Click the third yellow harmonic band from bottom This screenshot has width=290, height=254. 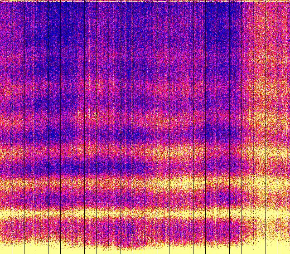(136, 152)
